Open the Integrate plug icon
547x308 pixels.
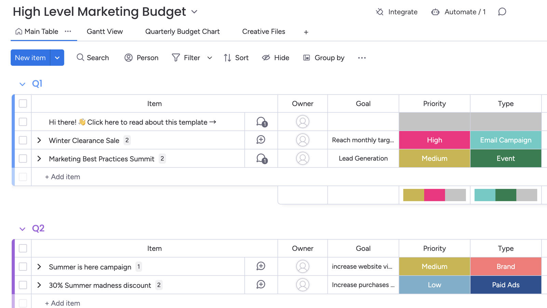(379, 12)
